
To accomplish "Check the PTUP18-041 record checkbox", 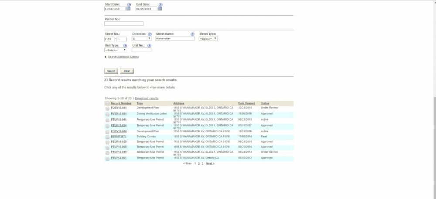I will click(107, 121).
